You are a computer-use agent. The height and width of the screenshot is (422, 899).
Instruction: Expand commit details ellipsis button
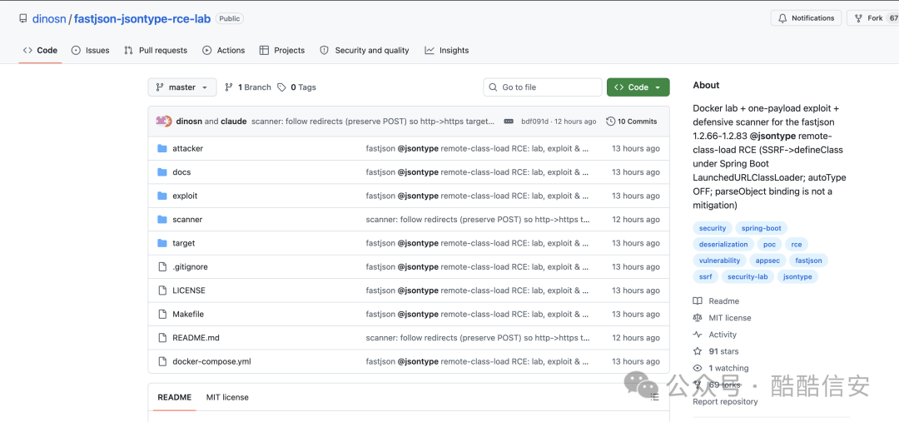point(508,122)
